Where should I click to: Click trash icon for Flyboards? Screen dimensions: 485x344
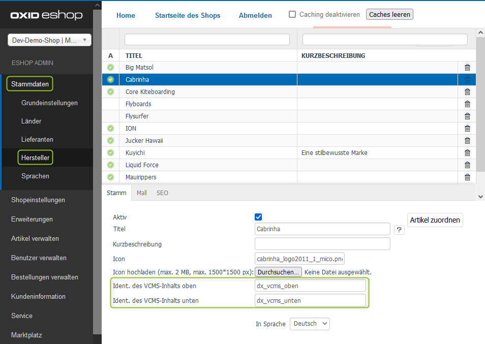(x=467, y=104)
